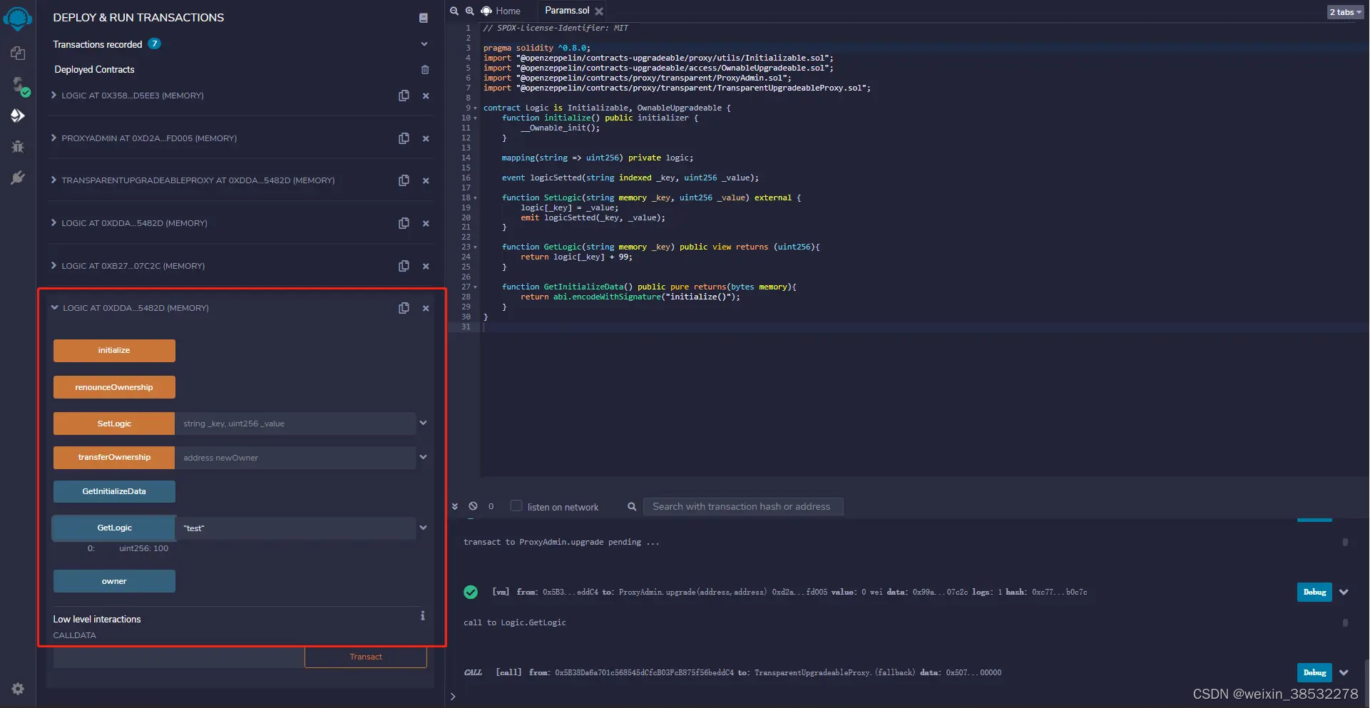The image size is (1370, 708).
Task: Clear the terminal console icon
Action: pyautogui.click(x=473, y=506)
